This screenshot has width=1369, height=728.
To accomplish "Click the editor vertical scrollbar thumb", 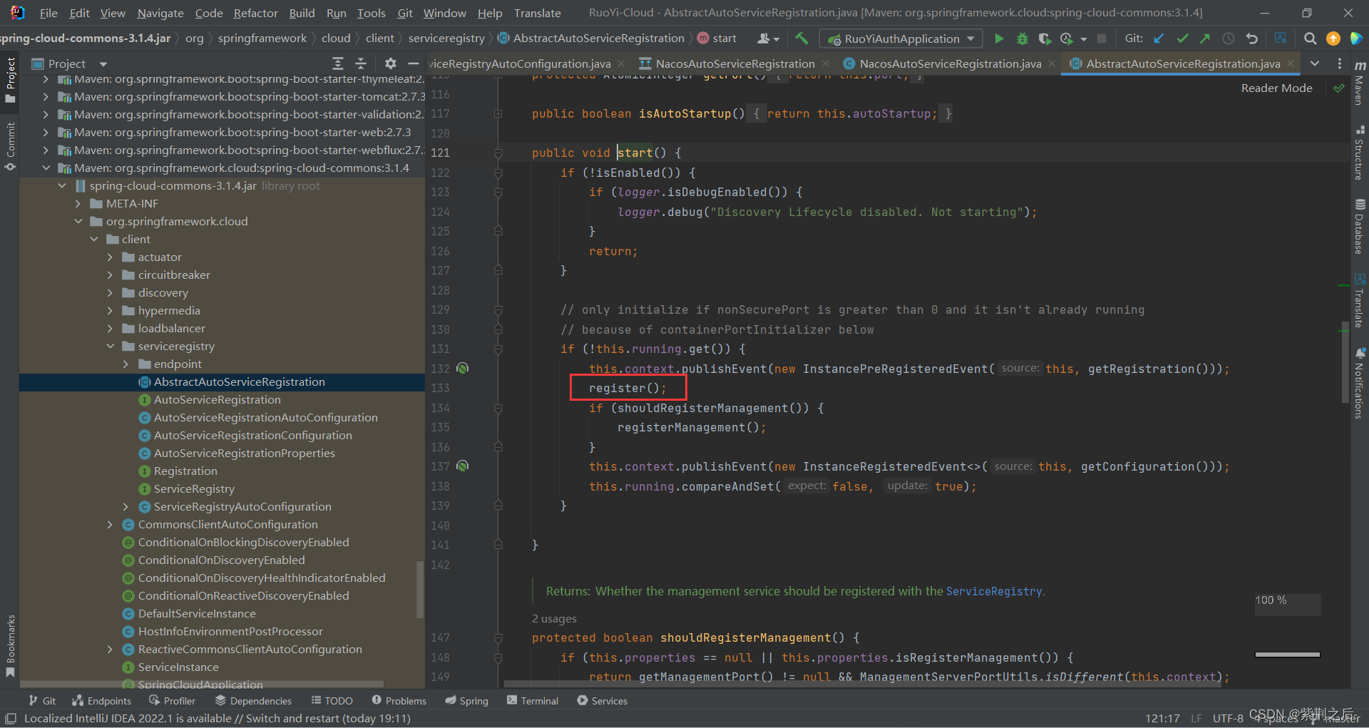I will pos(1345,363).
